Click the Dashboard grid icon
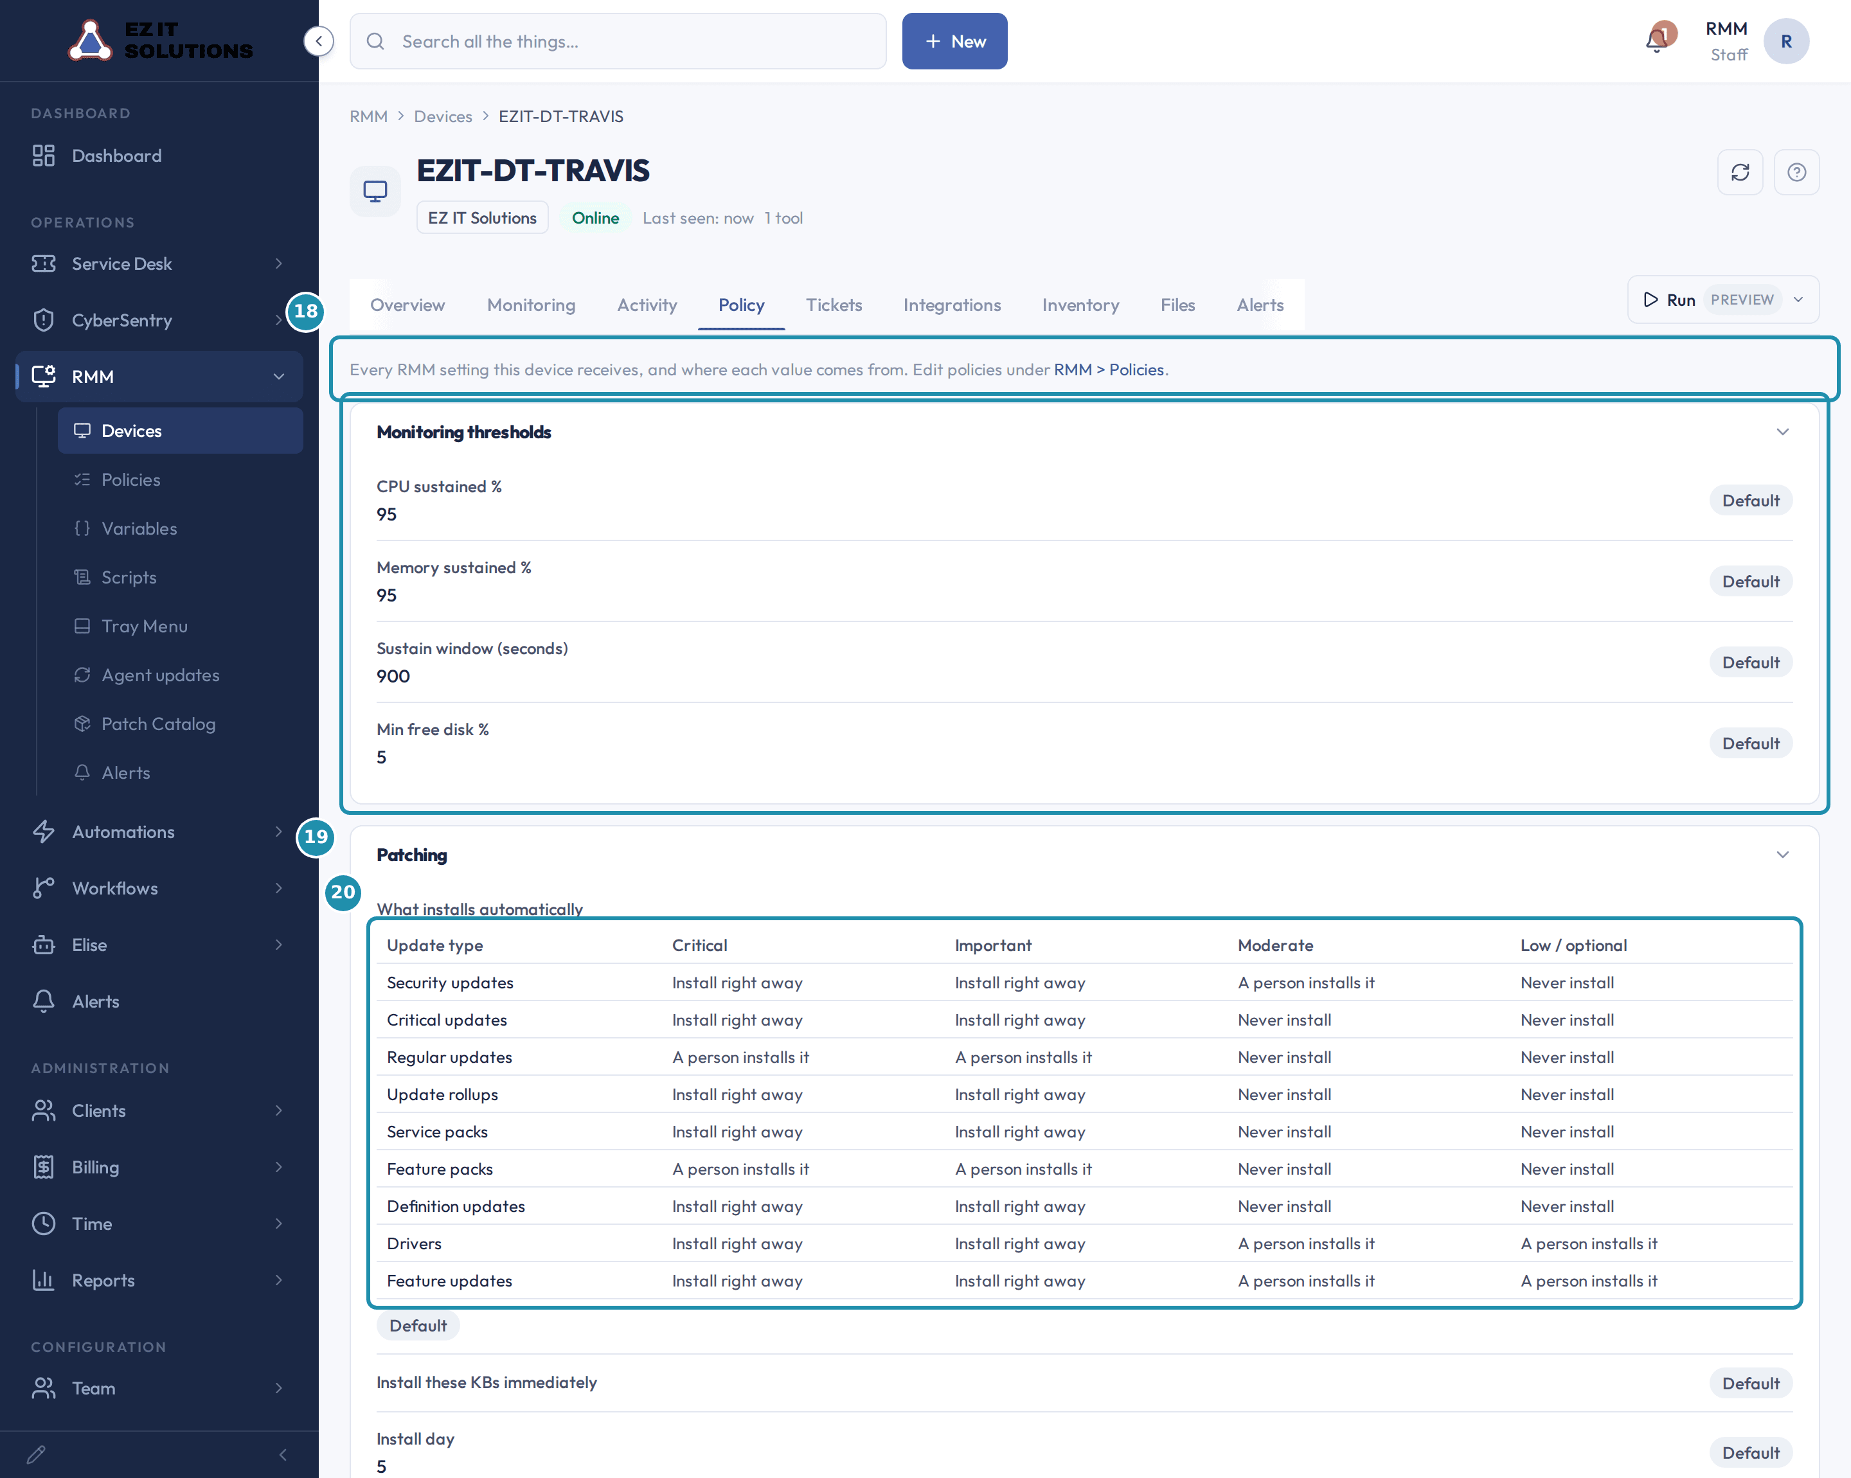This screenshot has width=1851, height=1478. point(43,156)
